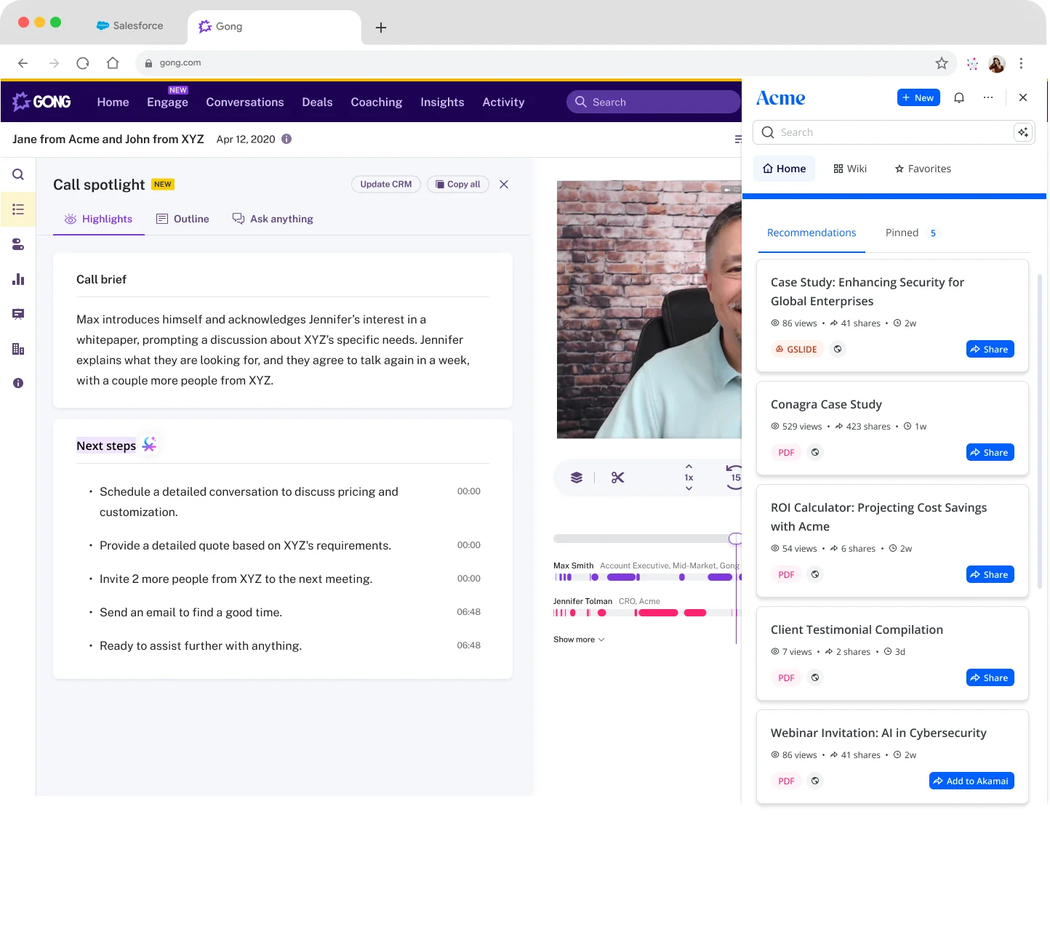Click the AI sparkle icon beside Next steps
Viewport: 1050px width, 926px height.
(149, 444)
